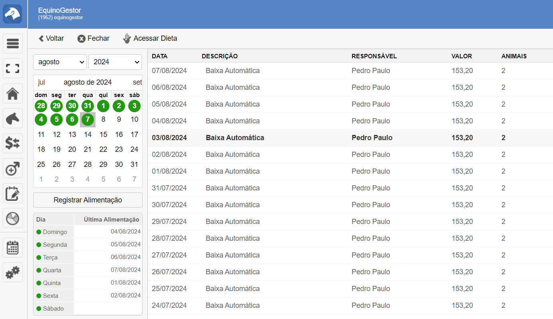Click the VALOR column header
This screenshot has height=319, width=553.
(x=462, y=56)
